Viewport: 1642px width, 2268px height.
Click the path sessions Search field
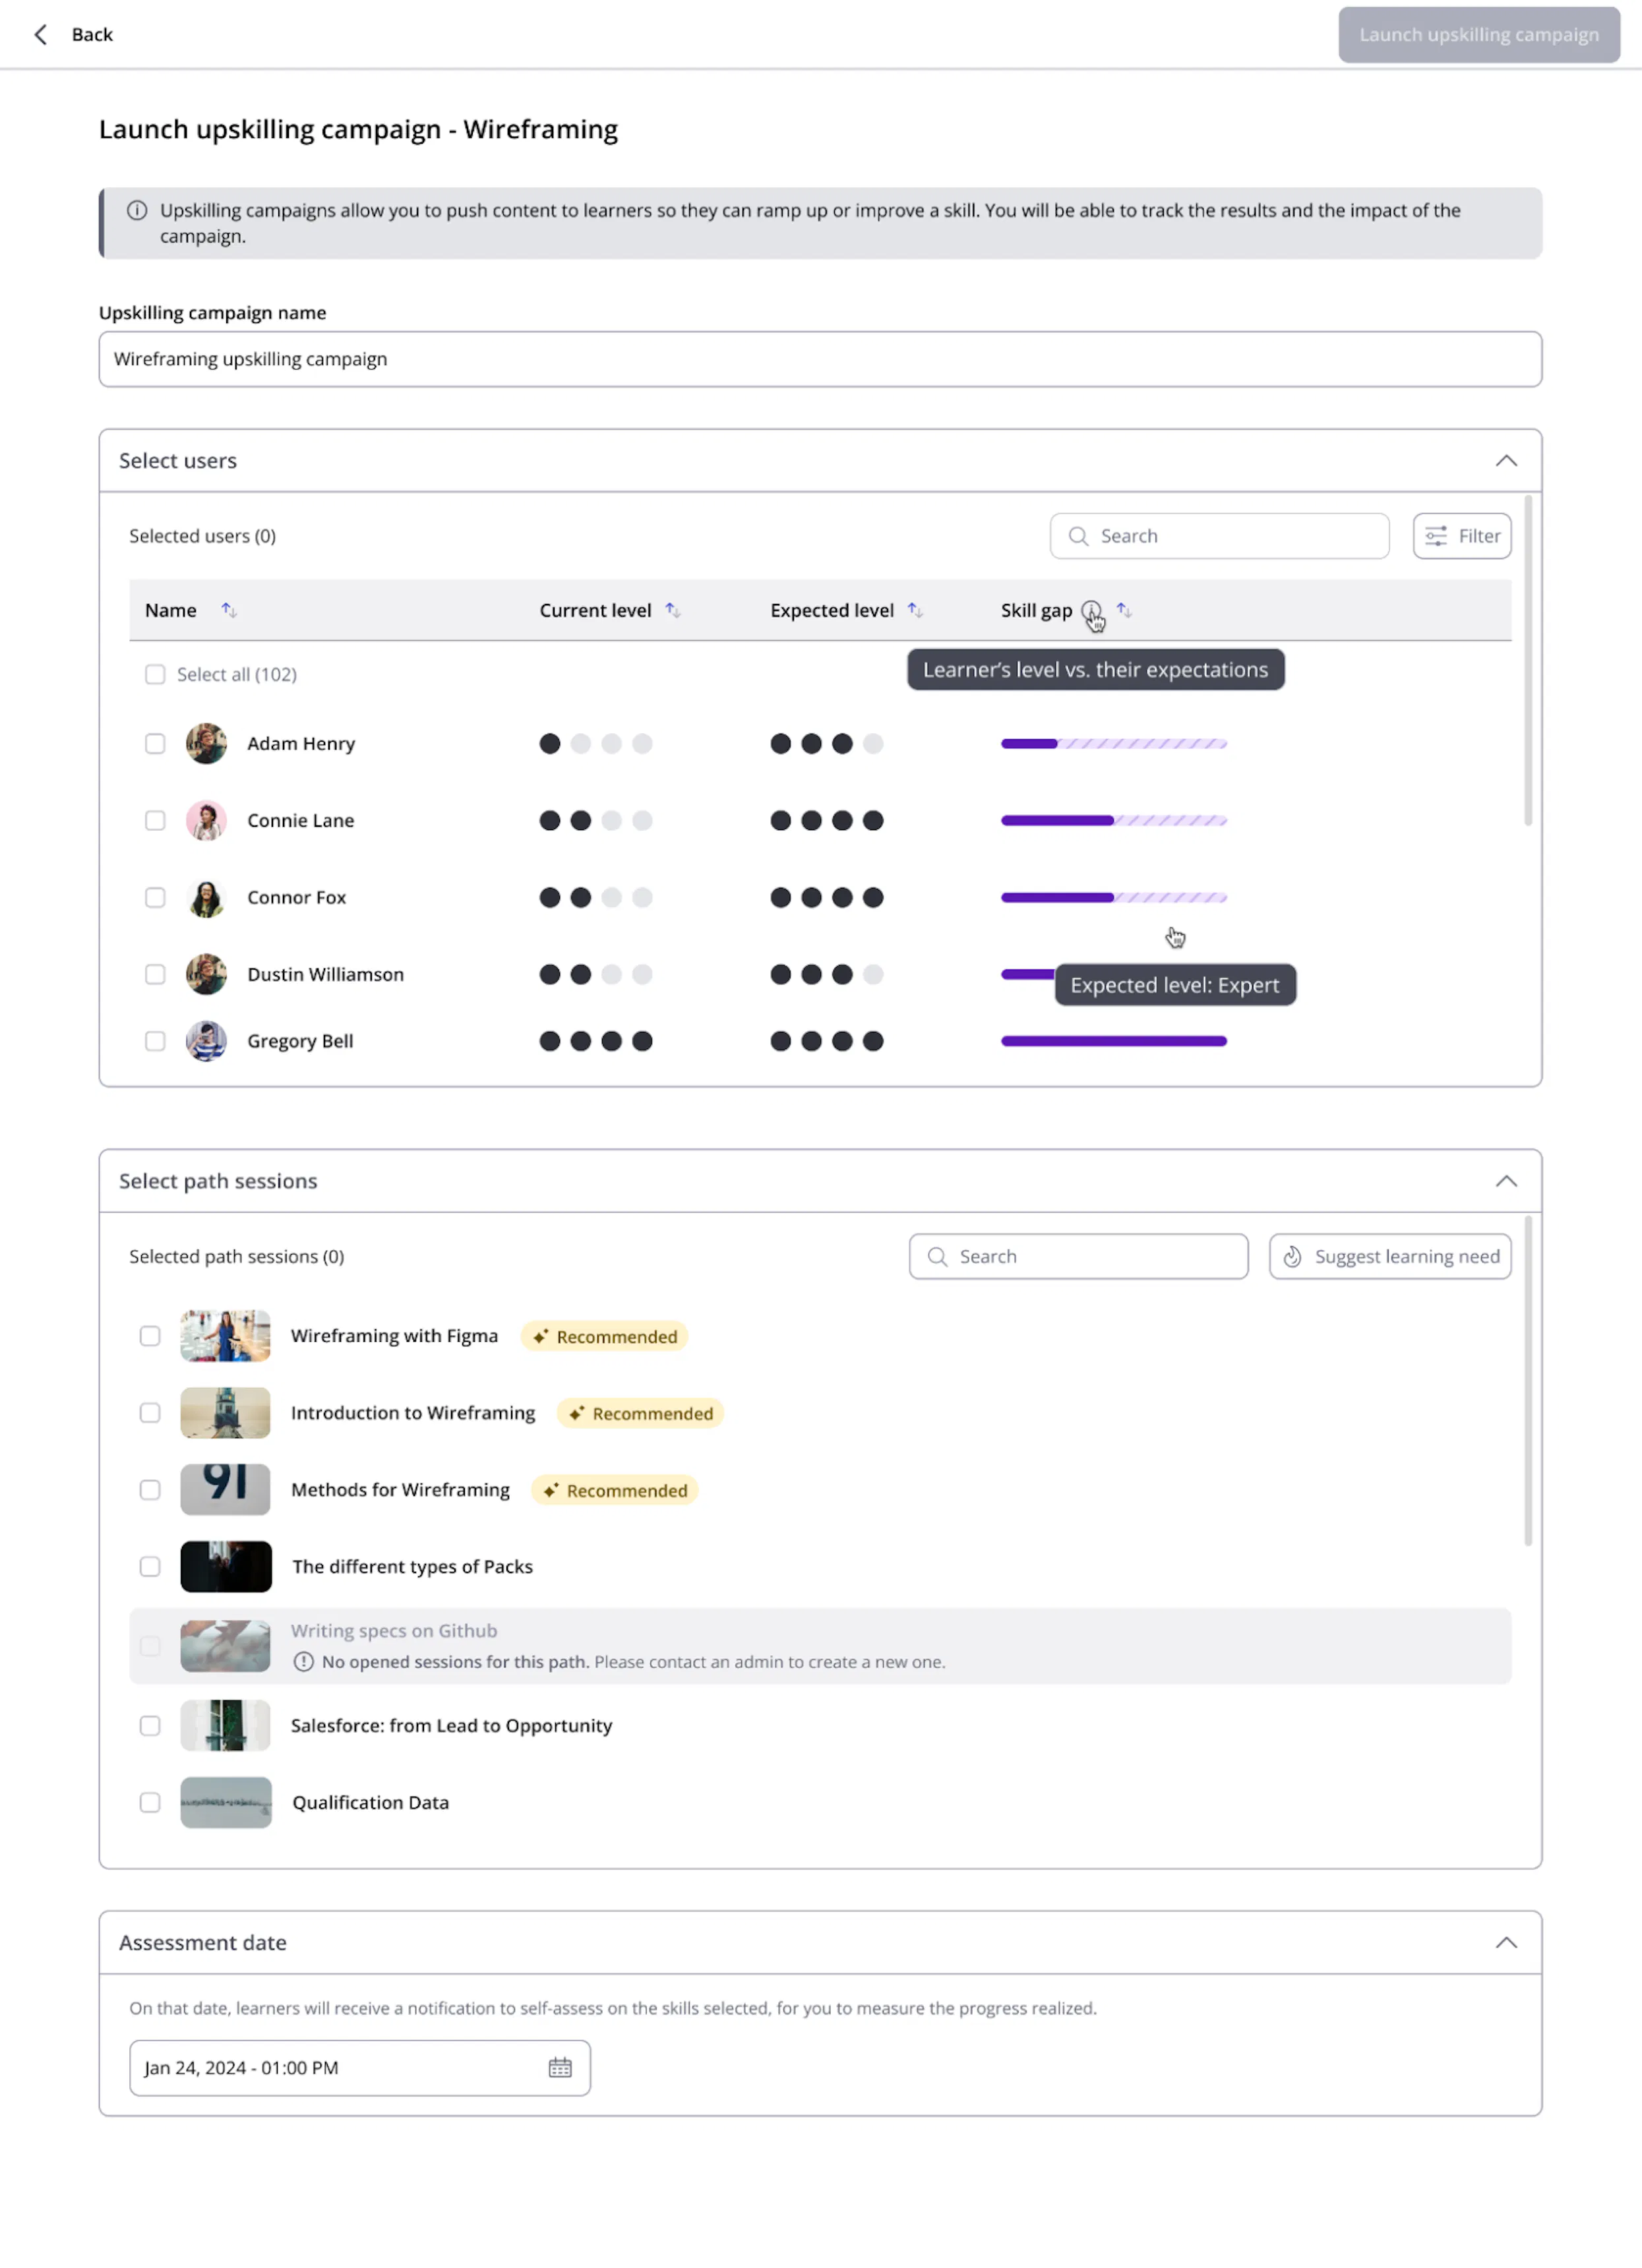[x=1078, y=1256]
